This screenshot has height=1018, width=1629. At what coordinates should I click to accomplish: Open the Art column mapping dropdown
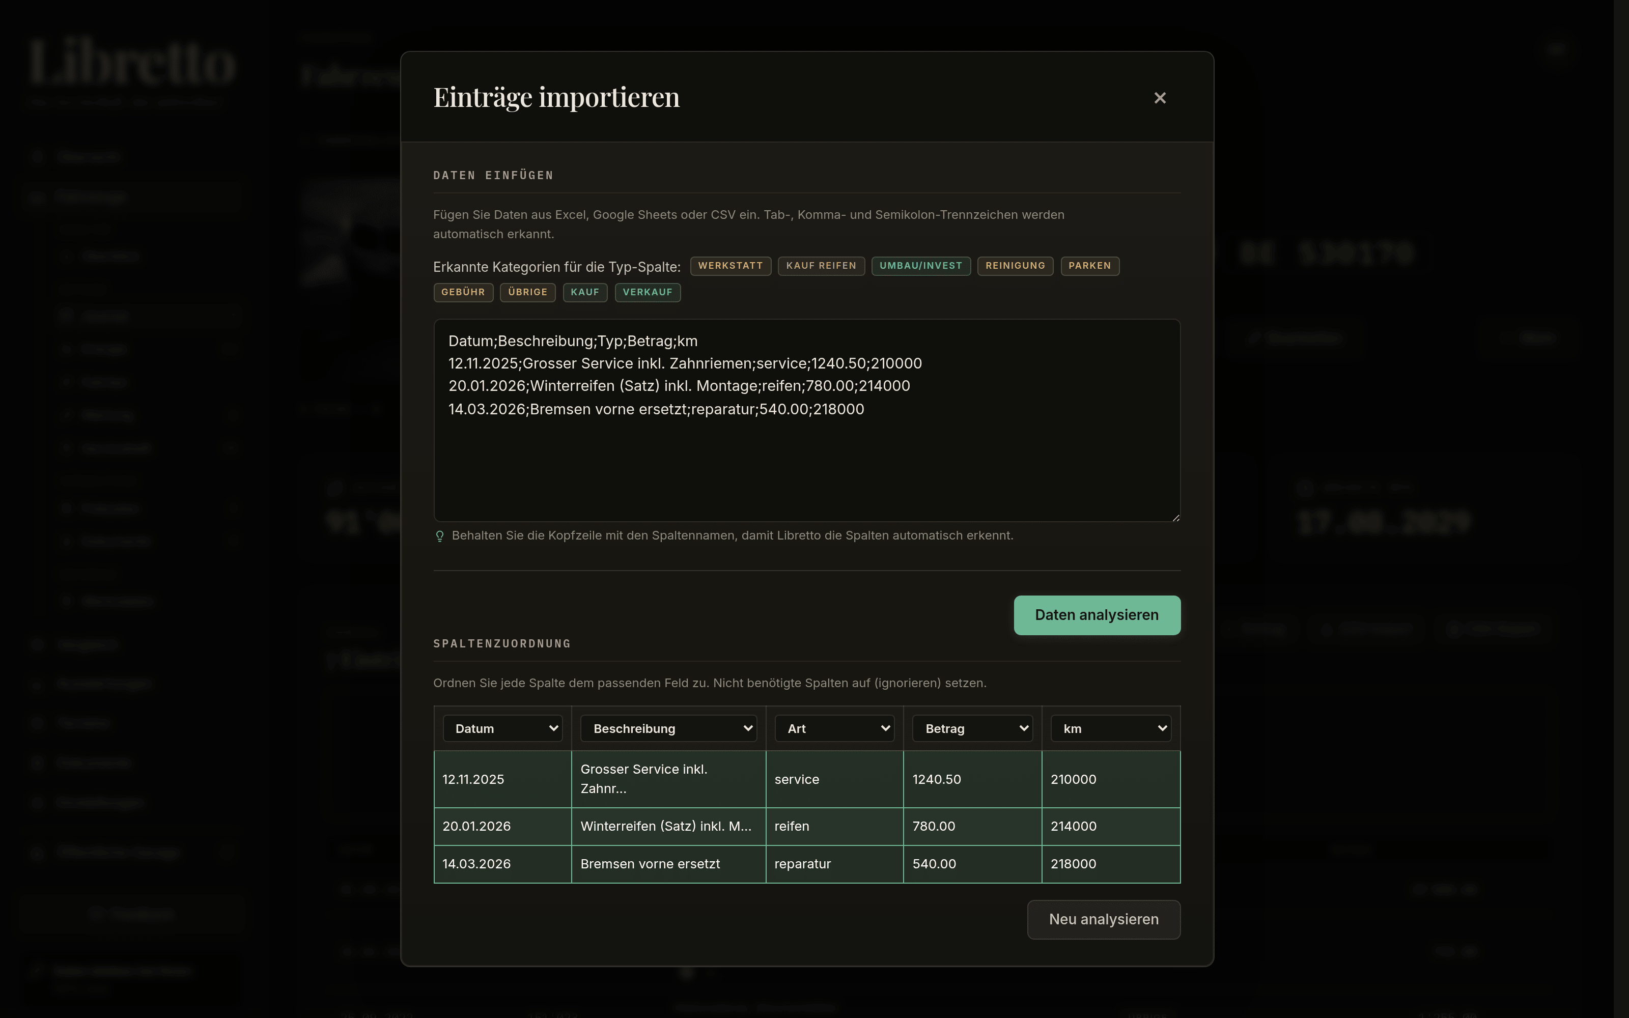(x=834, y=728)
